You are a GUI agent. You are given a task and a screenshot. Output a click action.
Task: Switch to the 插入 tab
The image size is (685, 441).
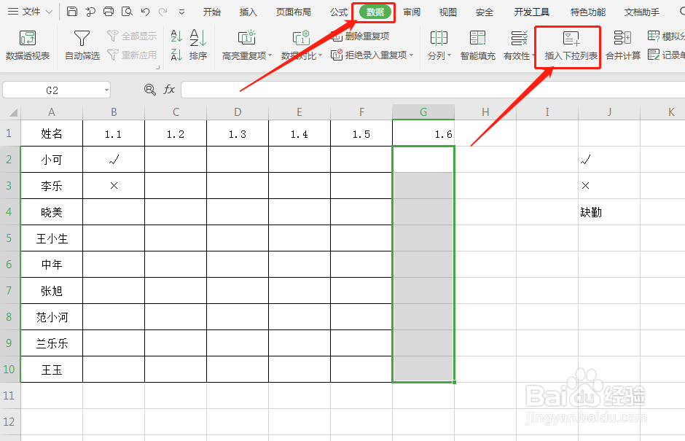tap(248, 12)
